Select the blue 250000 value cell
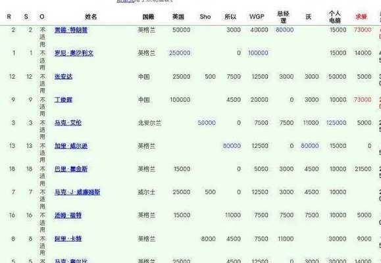Screen dimensions: 381x263 [x=180, y=53]
